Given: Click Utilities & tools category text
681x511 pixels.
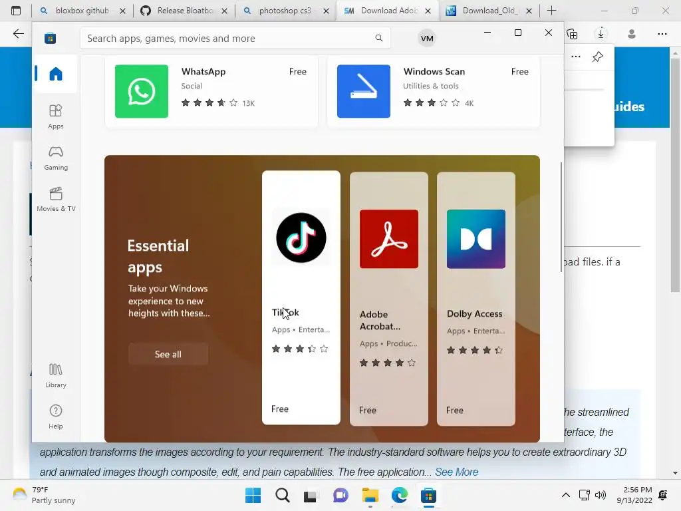Looking at the screenshot, I should 430,86.
